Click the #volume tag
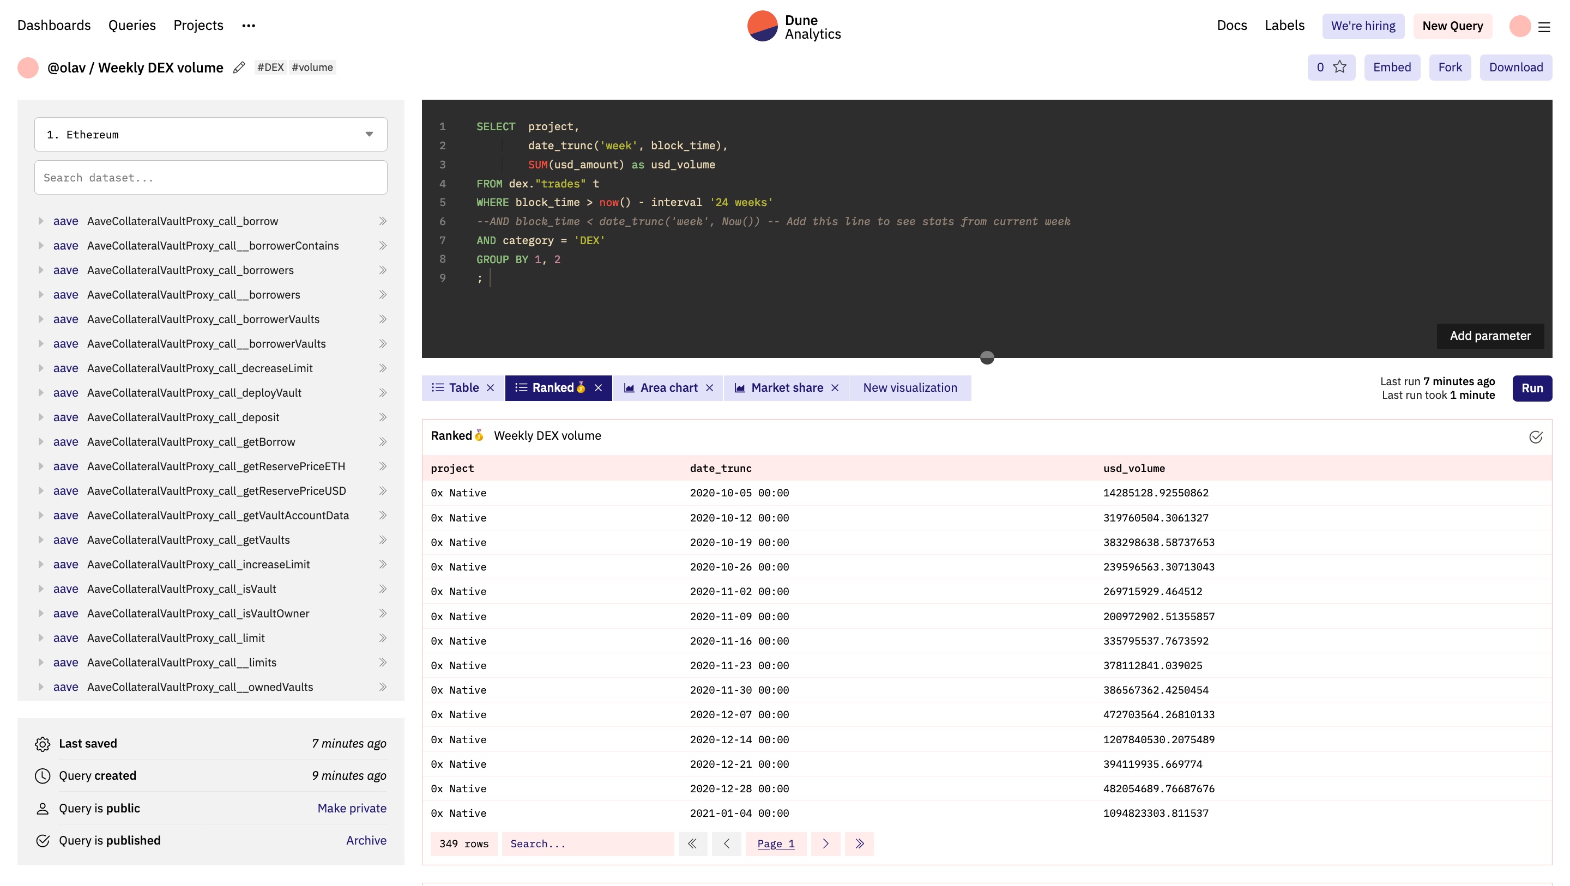Screen dimensions: 1570x886 click(312, 67)
